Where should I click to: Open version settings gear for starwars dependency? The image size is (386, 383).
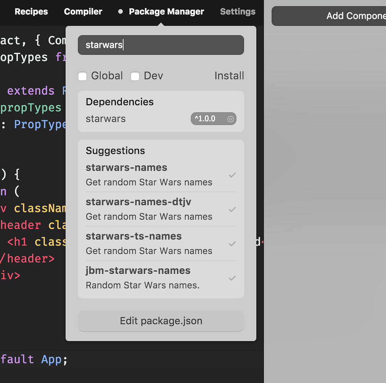pyautogui.click(x=230, y=119)
